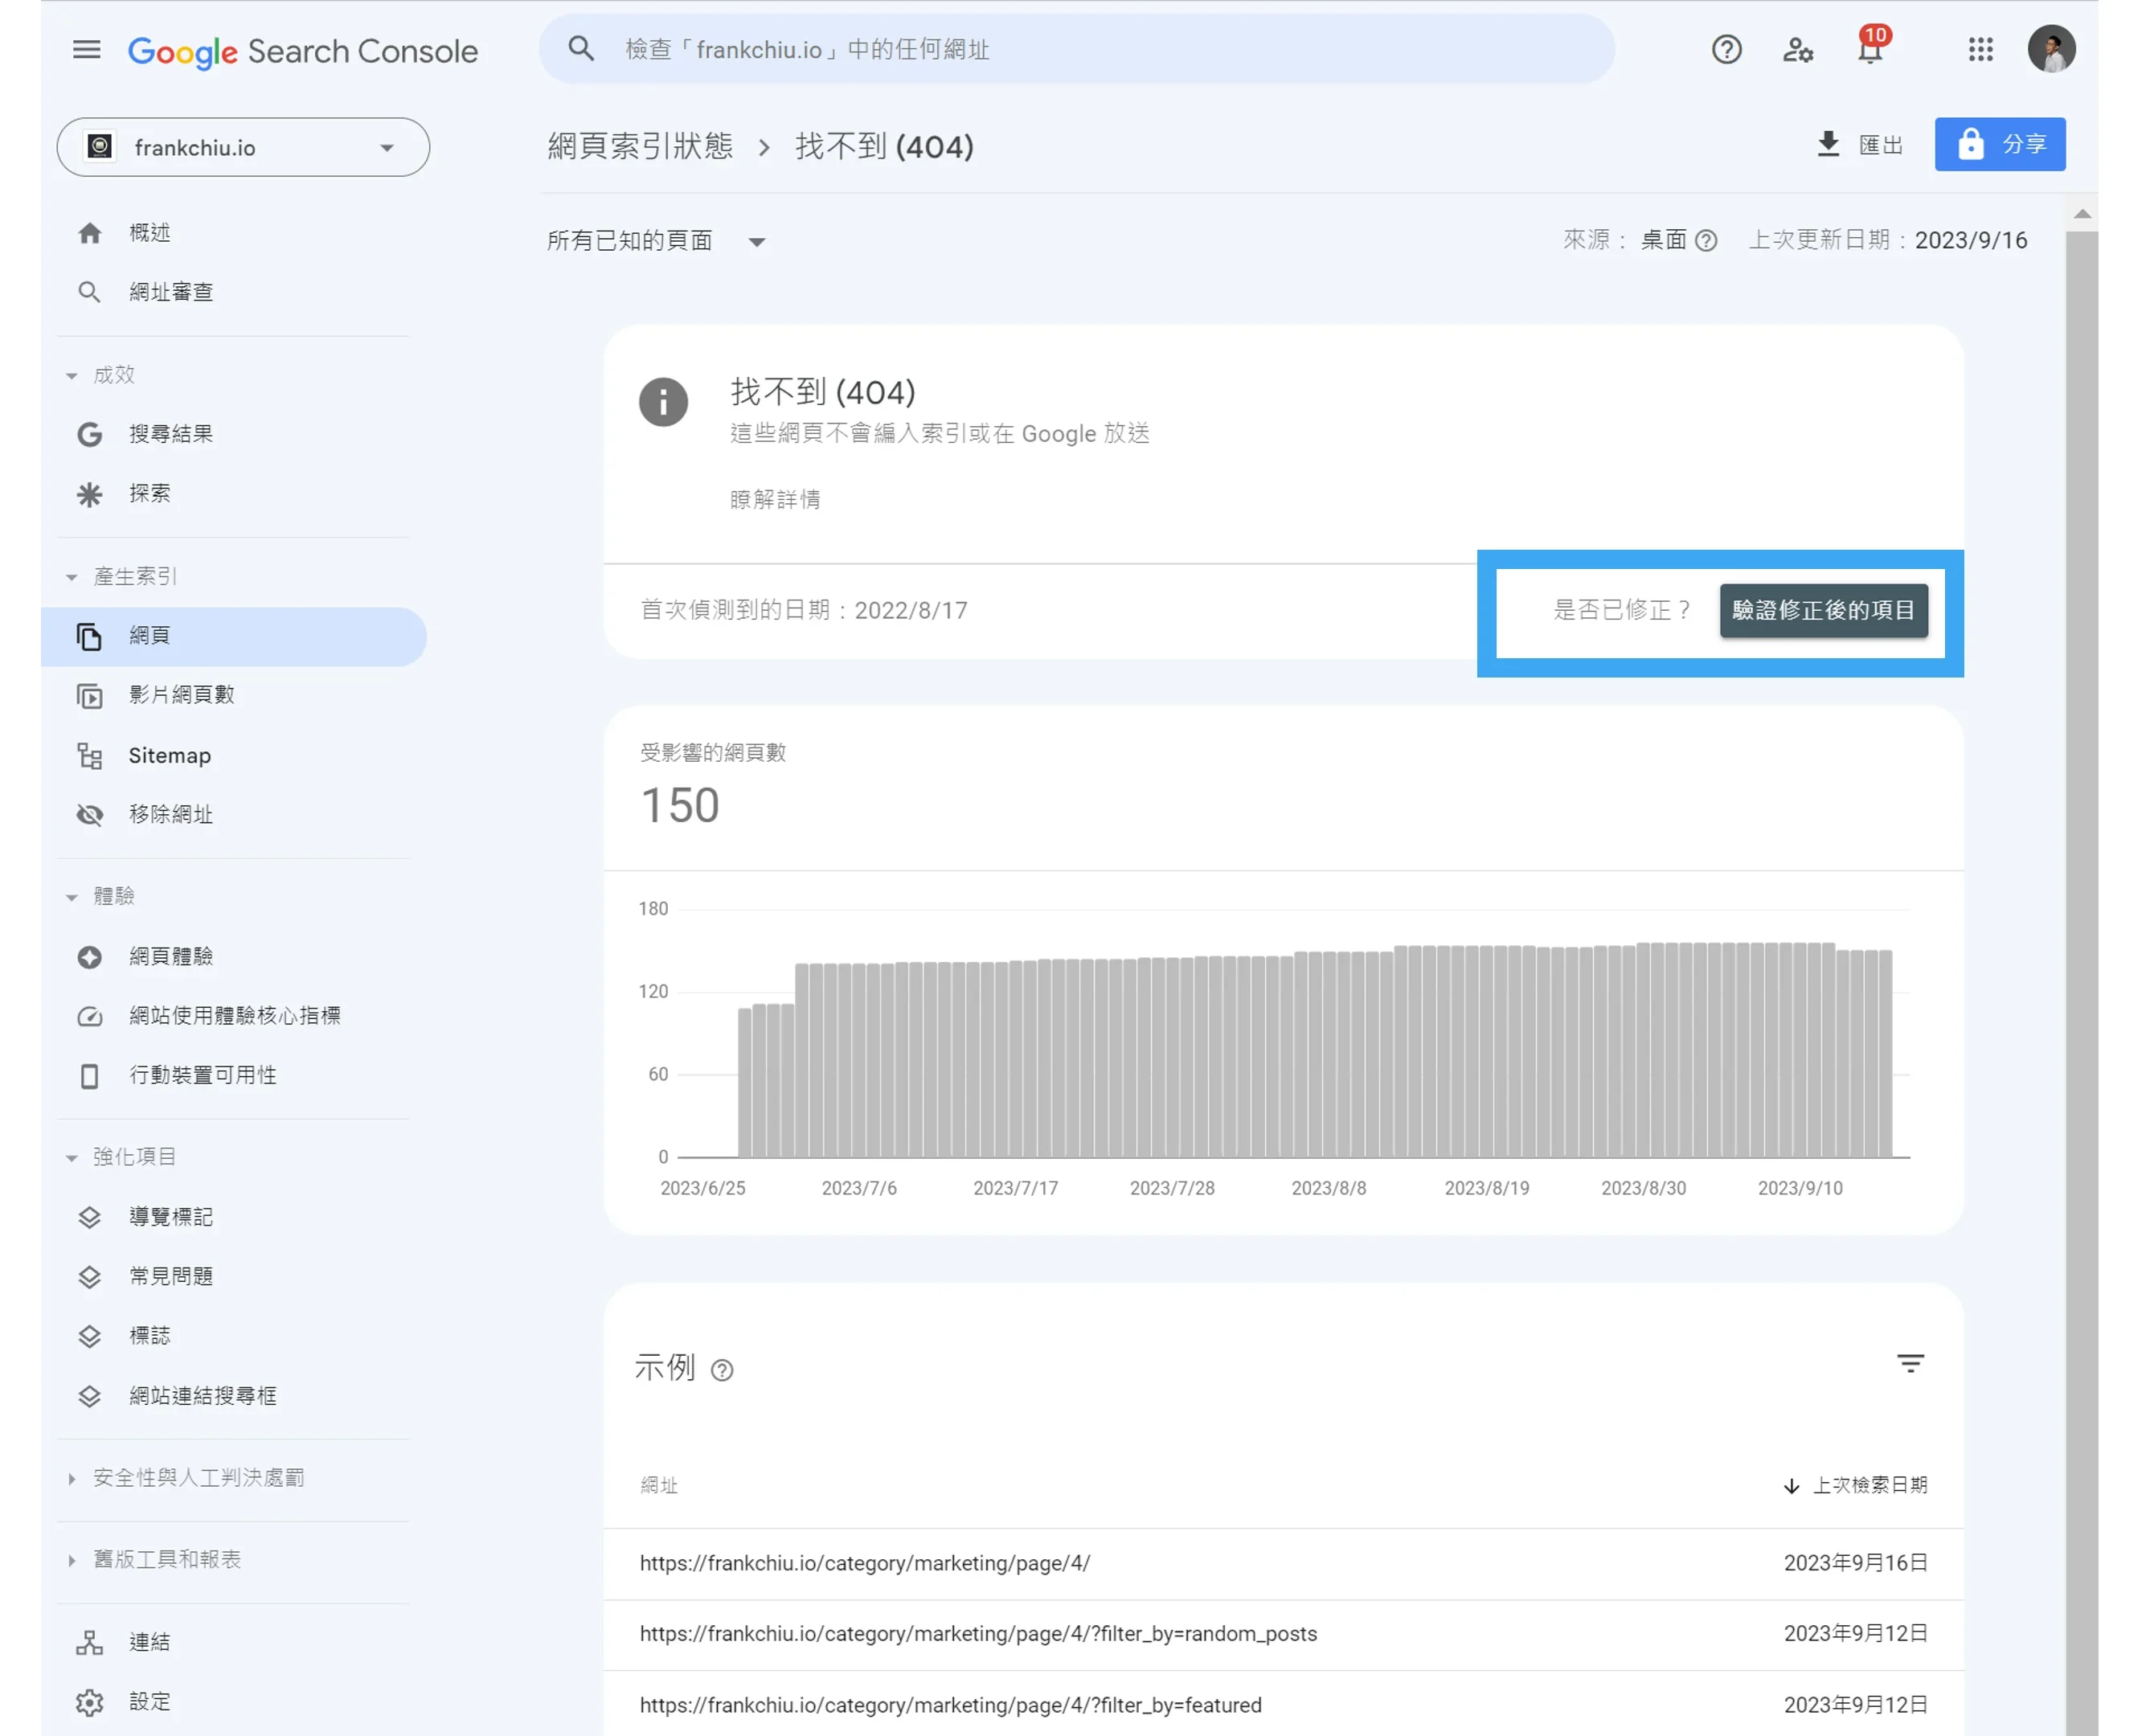Open notifications bell with 10 badge
The height and width of the screenshot is (1736, 2150).
click(x=1870, y=50)
